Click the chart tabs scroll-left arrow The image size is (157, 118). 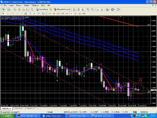[x=153, y=109]
